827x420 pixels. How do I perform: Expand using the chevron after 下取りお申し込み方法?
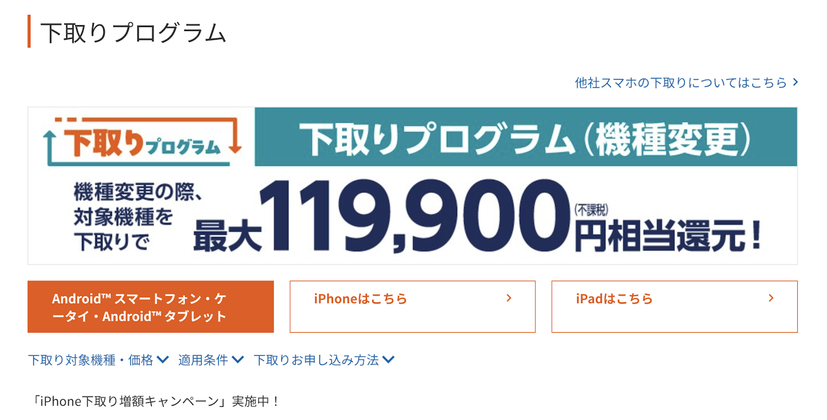(388, 360)
